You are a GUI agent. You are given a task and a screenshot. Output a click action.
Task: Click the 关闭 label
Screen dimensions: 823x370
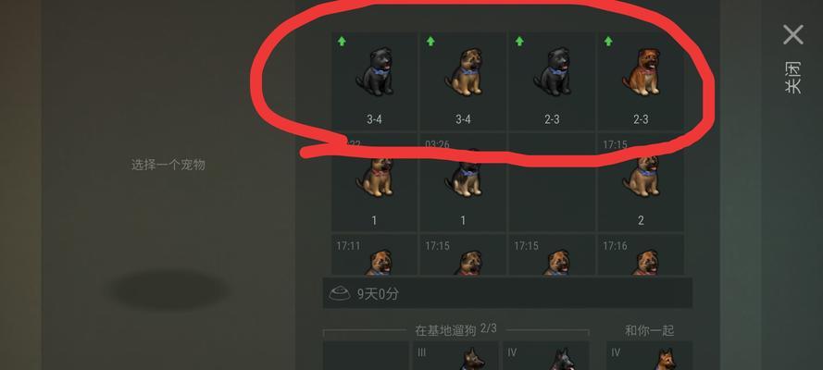coord(793,78)
